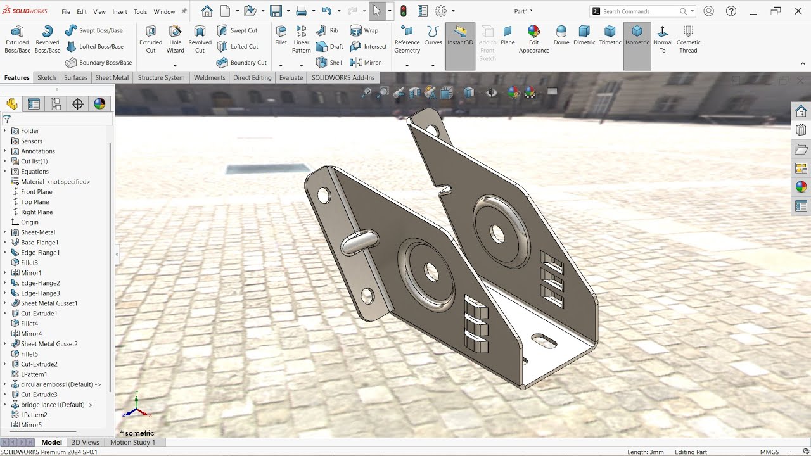The width and height of the screenshot is (811, 456).
Task: Switch to the Dimetric view
Action: (x=584, y=35)
